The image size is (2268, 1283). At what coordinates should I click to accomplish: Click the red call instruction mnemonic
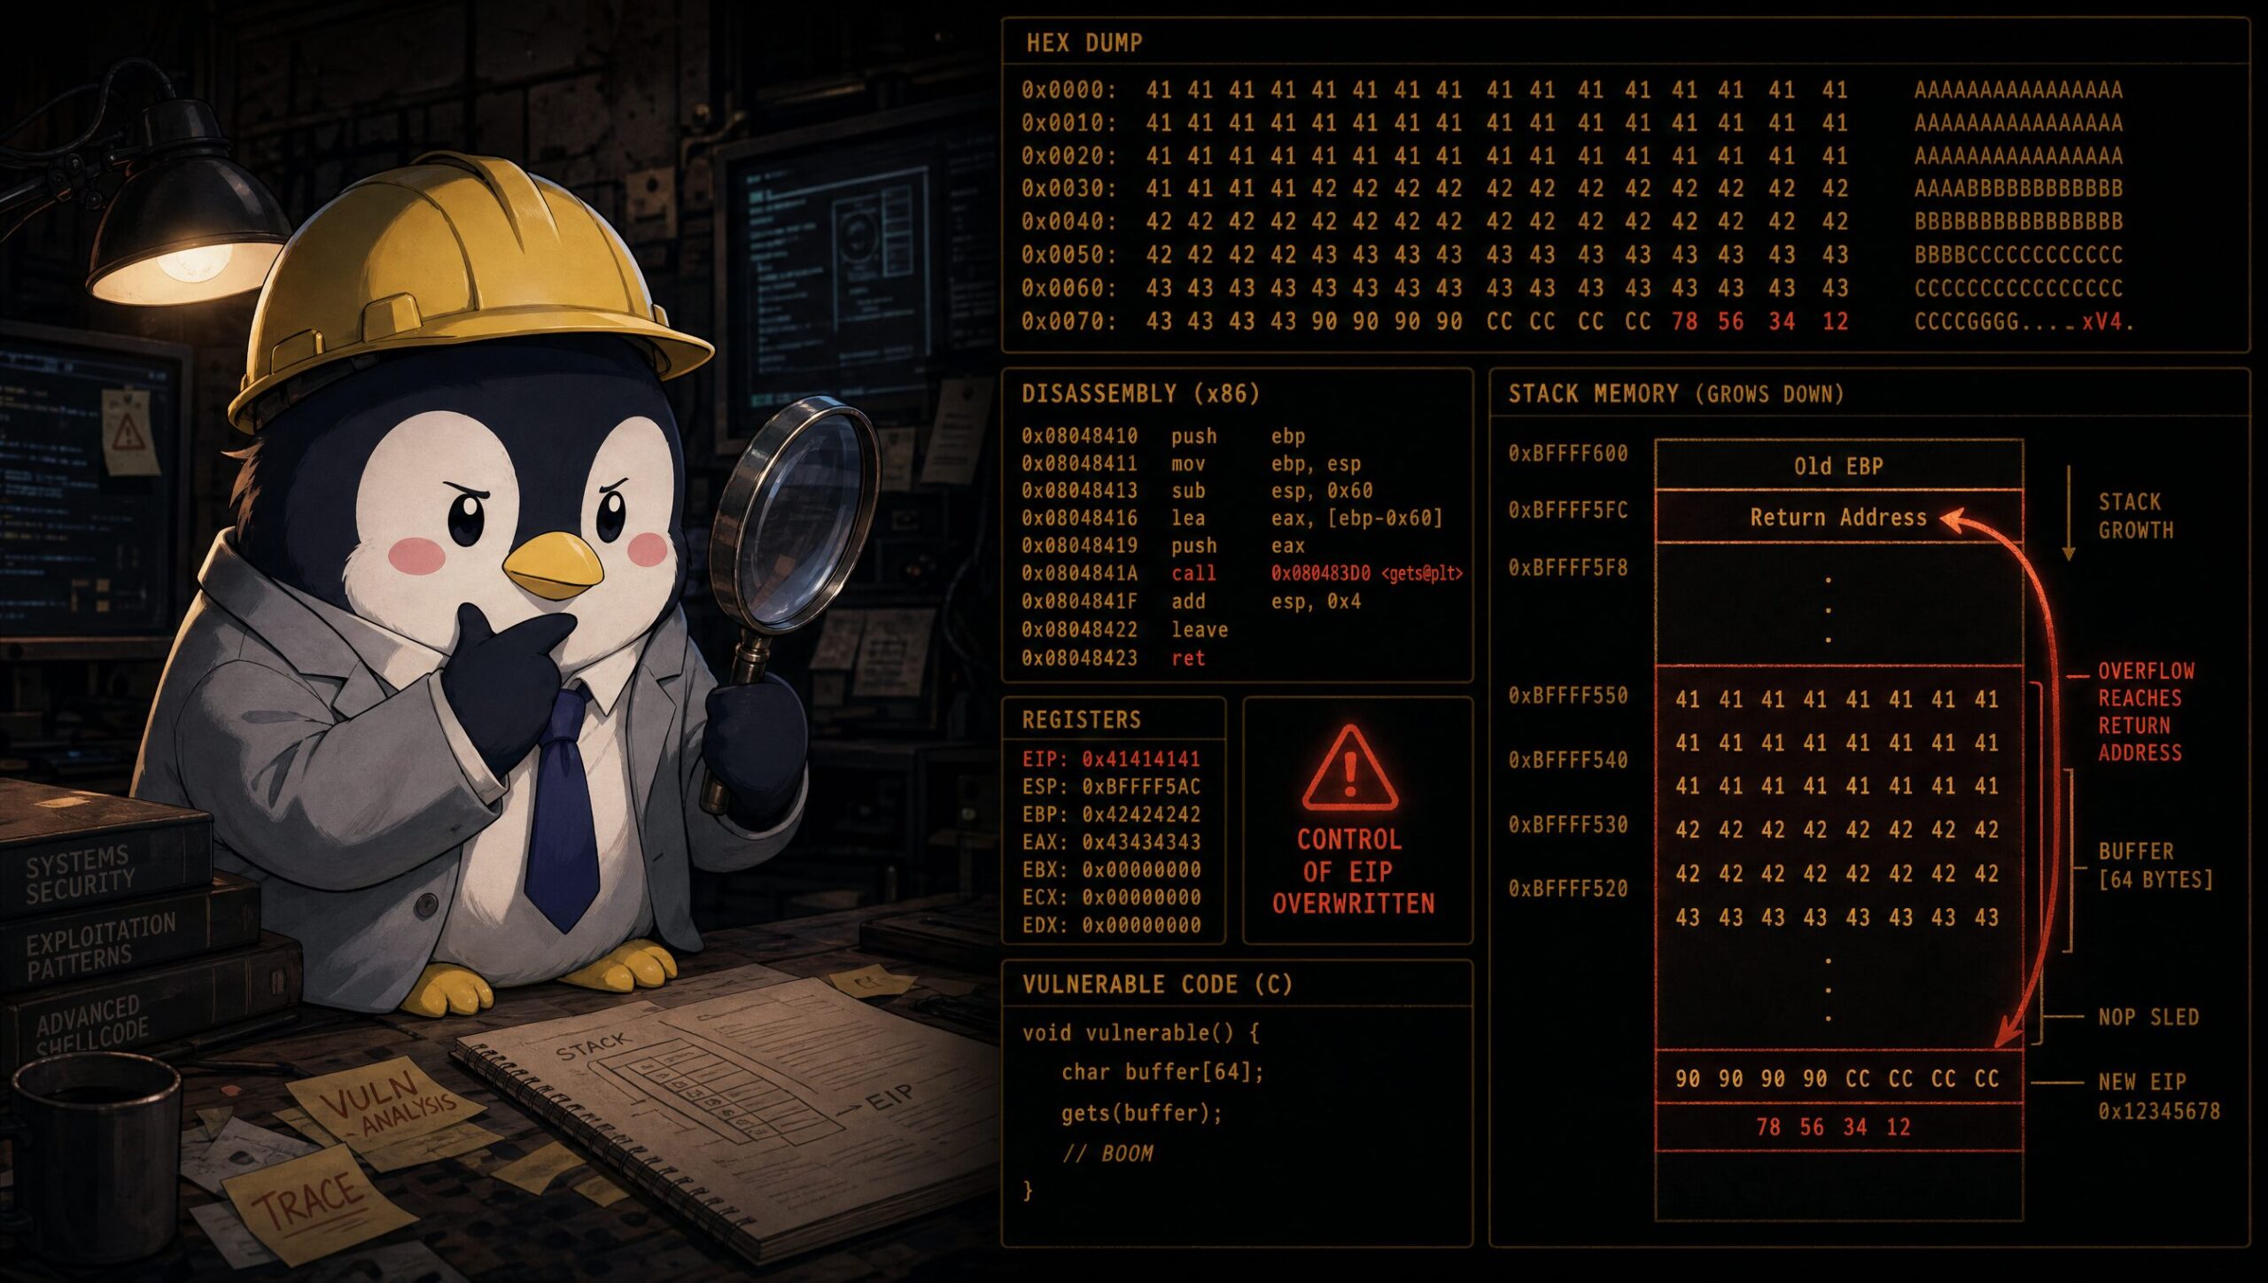point(1193,573)
